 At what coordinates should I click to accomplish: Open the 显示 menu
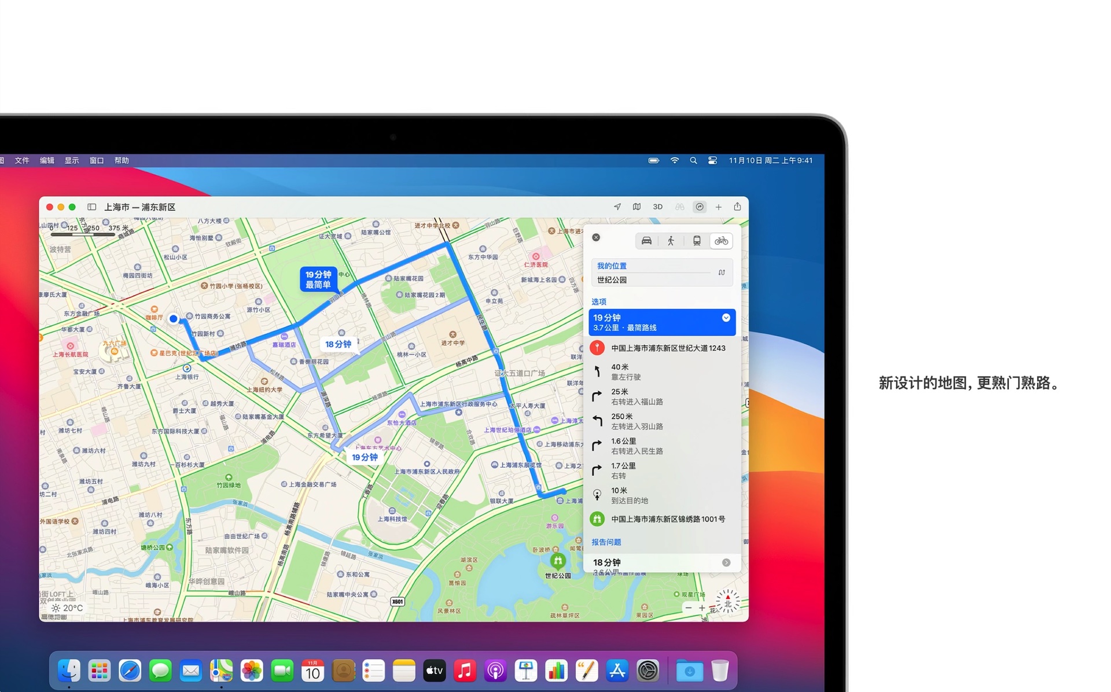(x=72, y=161)
